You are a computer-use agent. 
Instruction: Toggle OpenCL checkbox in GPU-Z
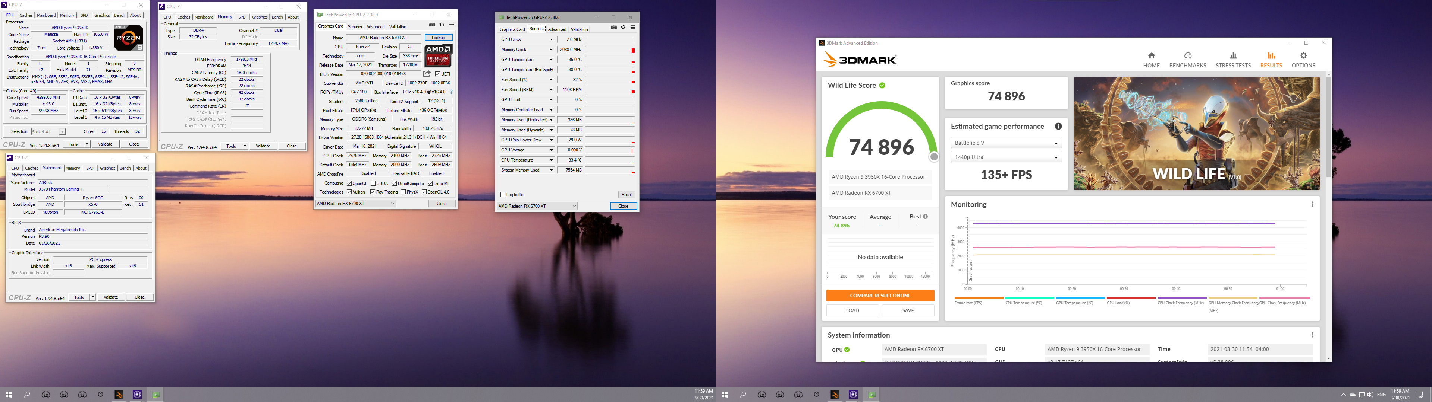click(x=349, y=183)
